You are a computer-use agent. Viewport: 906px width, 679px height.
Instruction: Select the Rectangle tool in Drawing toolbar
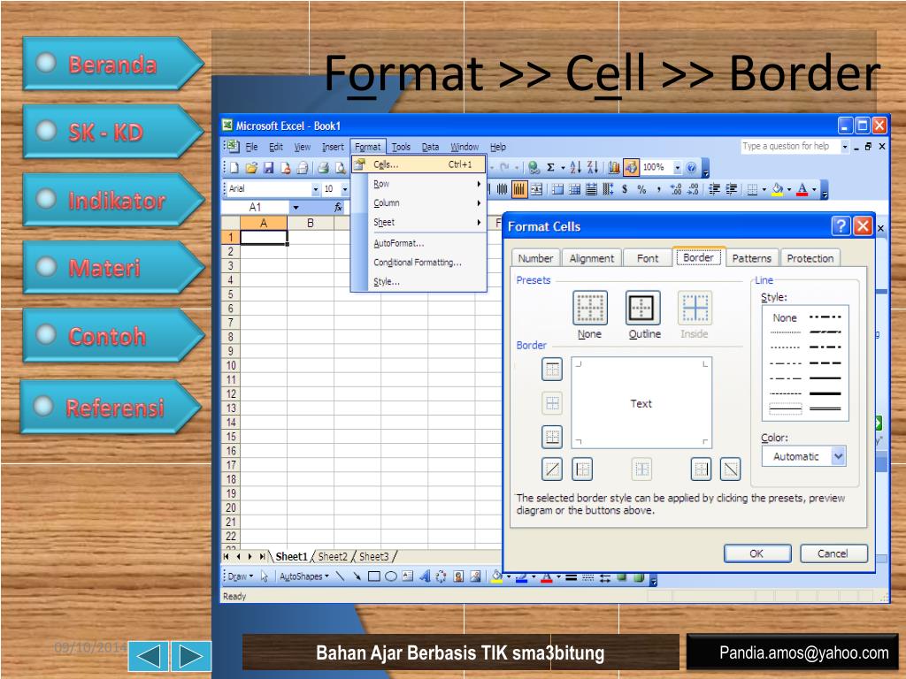point(374,576)
